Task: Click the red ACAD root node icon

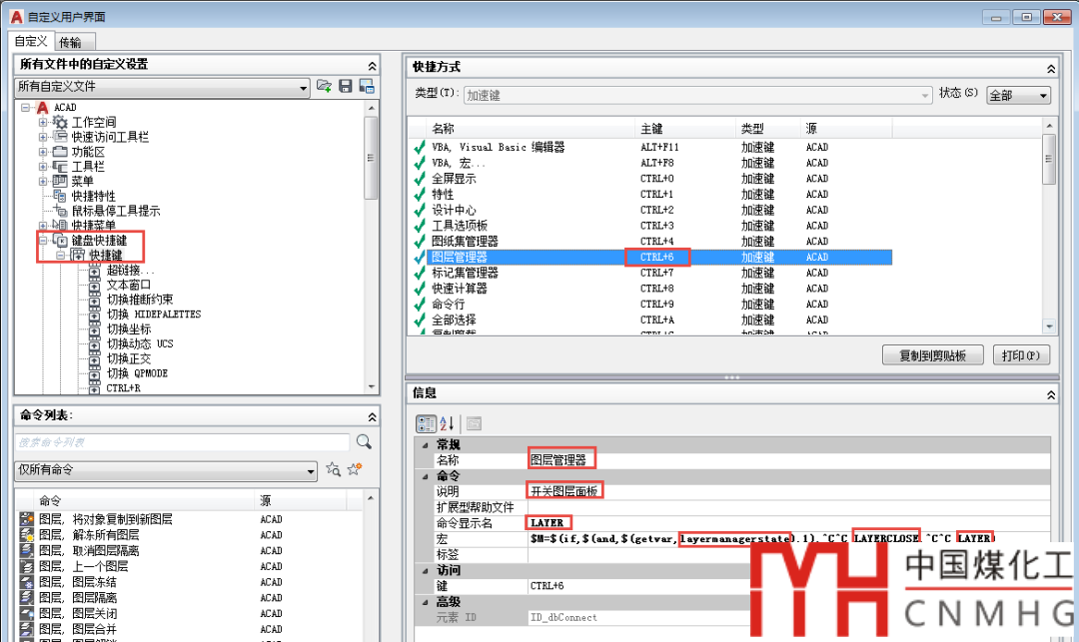Action: (x=43, y=107)
